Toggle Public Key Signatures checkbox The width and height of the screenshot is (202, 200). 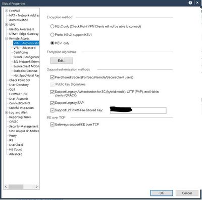[53, 84]
